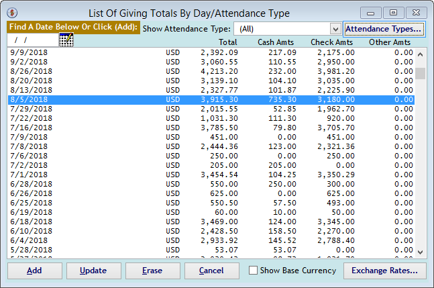Click the Add button
Image resolution: width=434 pixels, height=288 pixels.
[x=35, y=271]
